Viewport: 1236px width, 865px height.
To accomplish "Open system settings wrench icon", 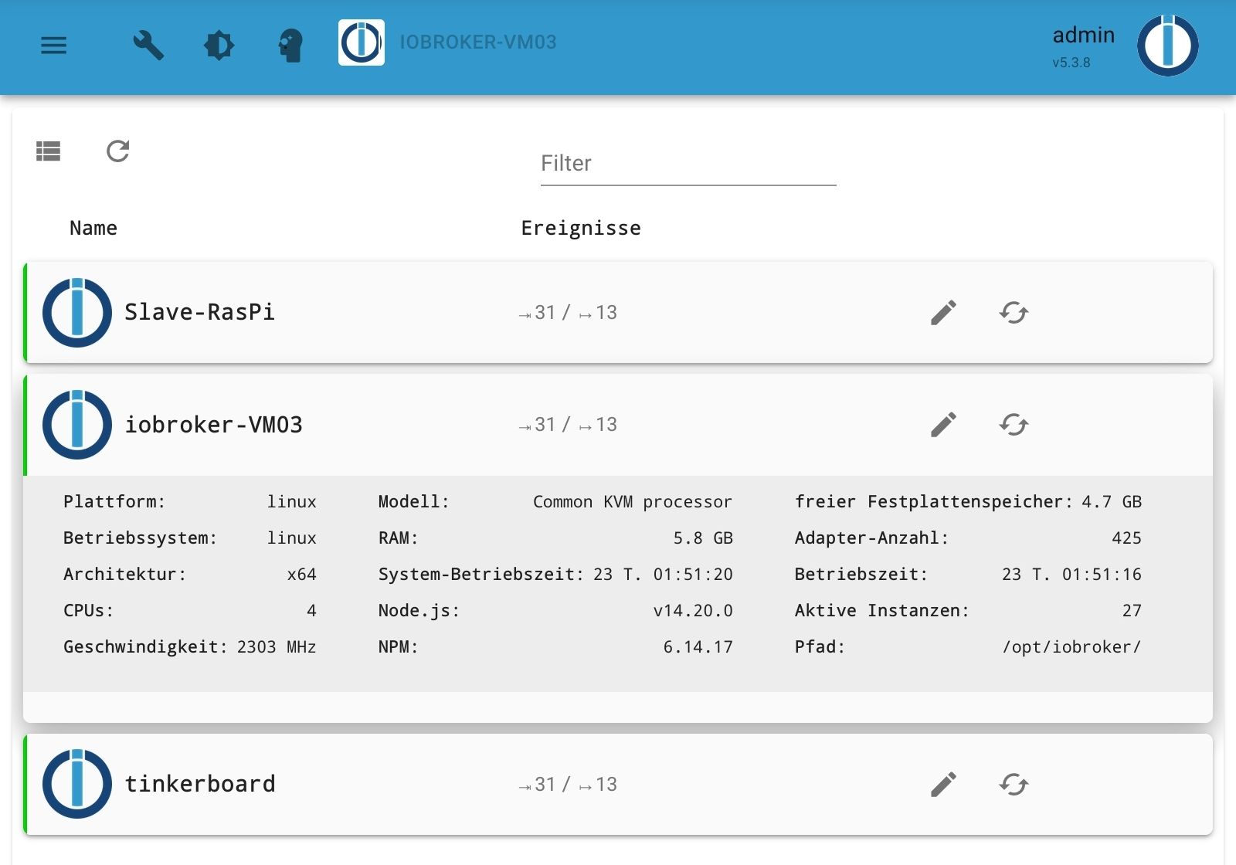I will [148, 46].
